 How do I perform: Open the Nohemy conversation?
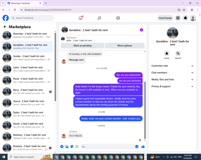pyautogui.click(x=27, y=136)
